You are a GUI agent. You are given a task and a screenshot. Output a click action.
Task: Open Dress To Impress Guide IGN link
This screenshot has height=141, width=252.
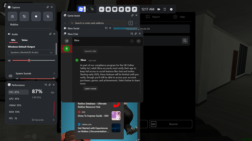(x=93, y=116)
